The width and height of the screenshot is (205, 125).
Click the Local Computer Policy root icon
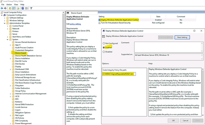coord(2,12)
